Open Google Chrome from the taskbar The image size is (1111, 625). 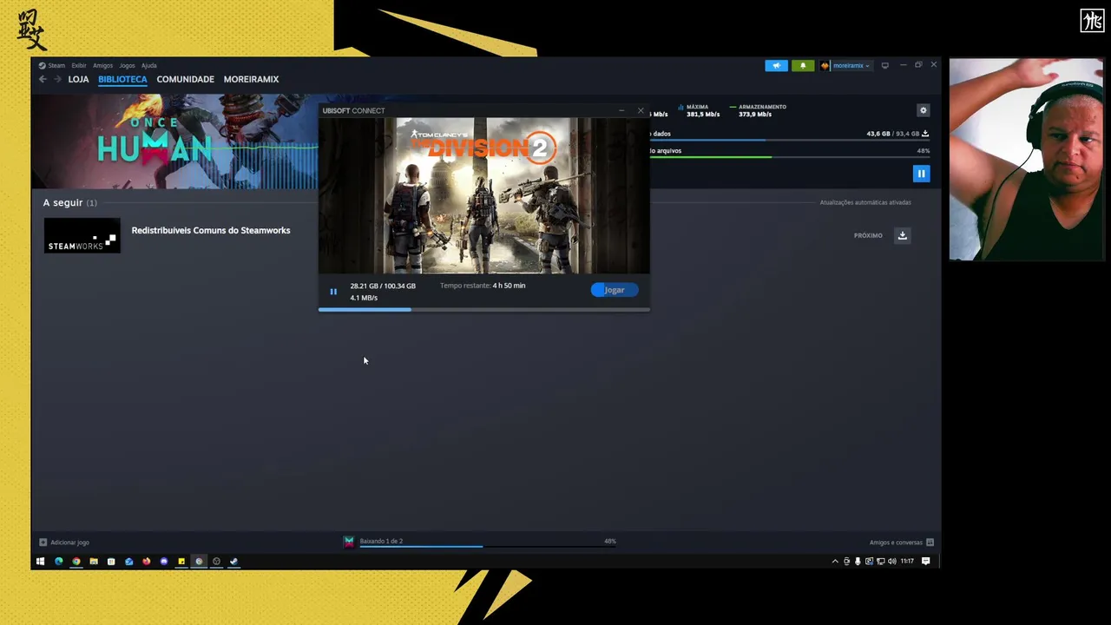click(x=76, y=561)
